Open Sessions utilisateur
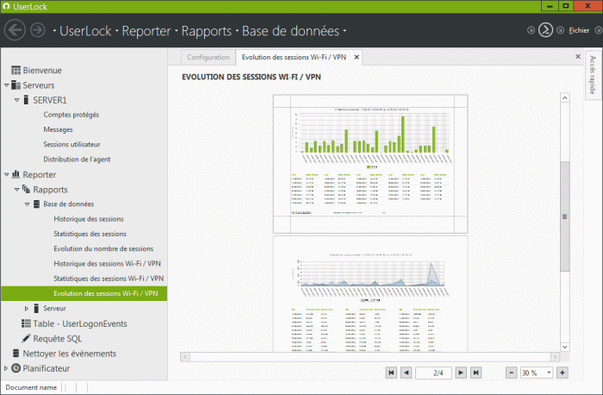 click(71, 144)
